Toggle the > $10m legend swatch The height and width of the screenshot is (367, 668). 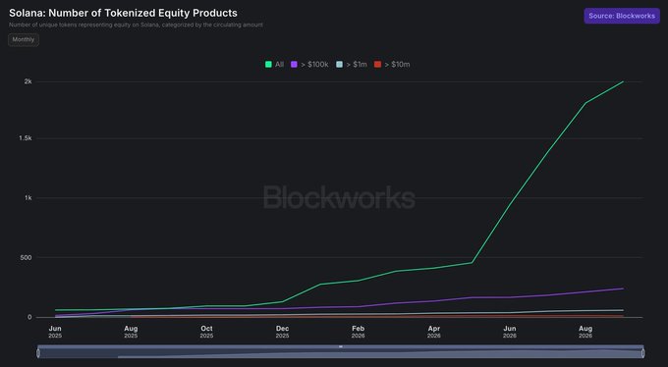(377, 65)
